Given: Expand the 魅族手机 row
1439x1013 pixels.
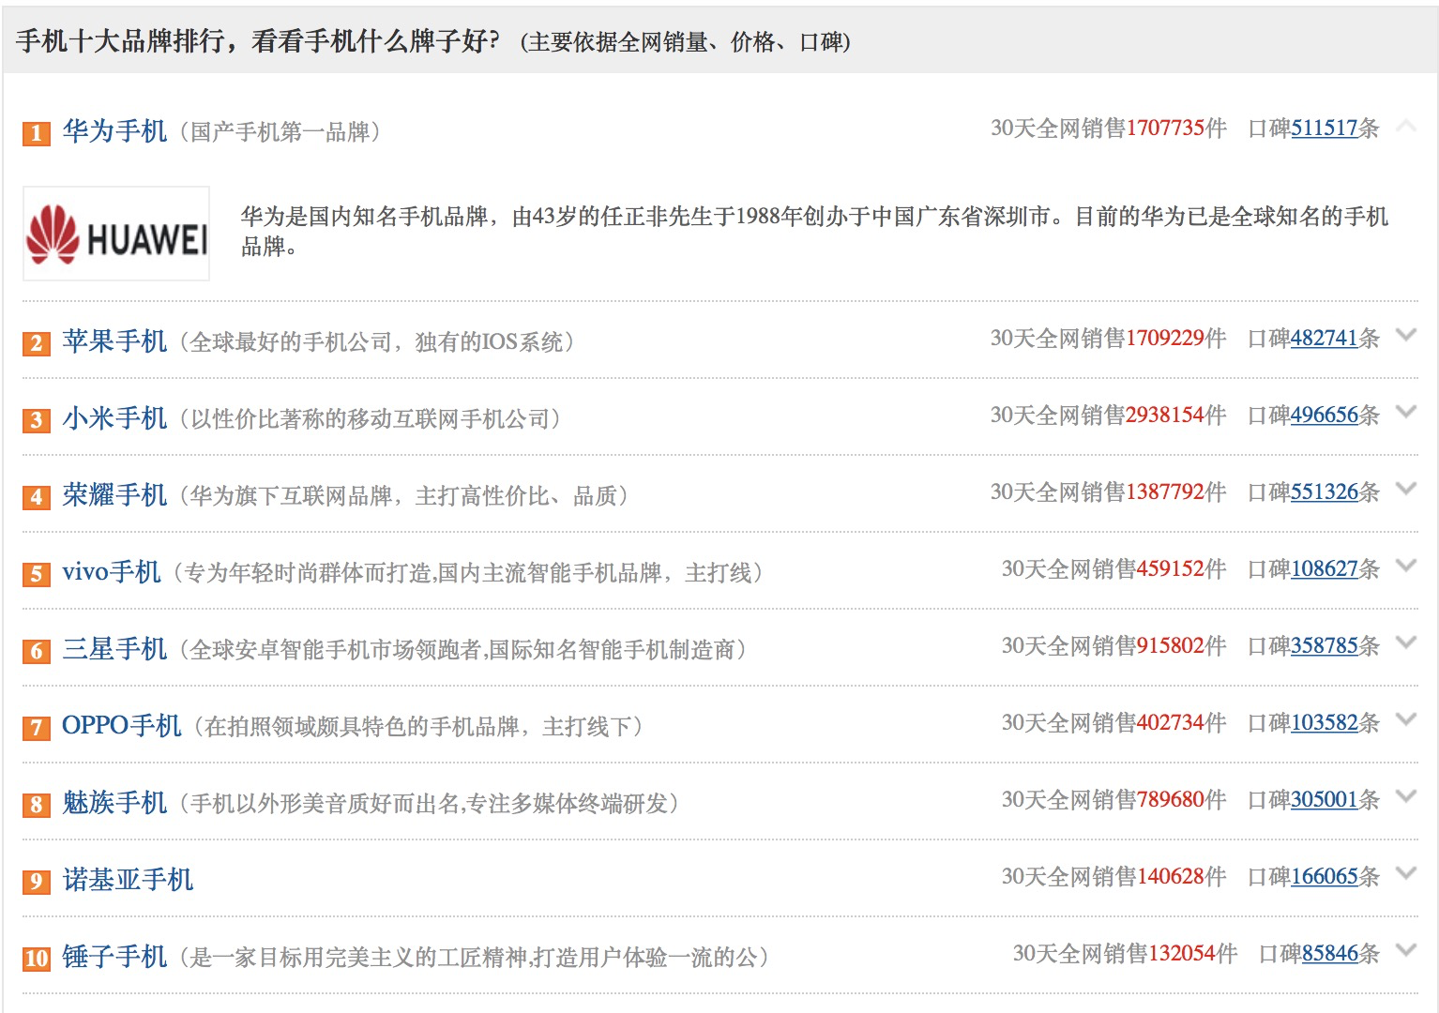Looking at the screenshot, I should [x=1405, y=796].
